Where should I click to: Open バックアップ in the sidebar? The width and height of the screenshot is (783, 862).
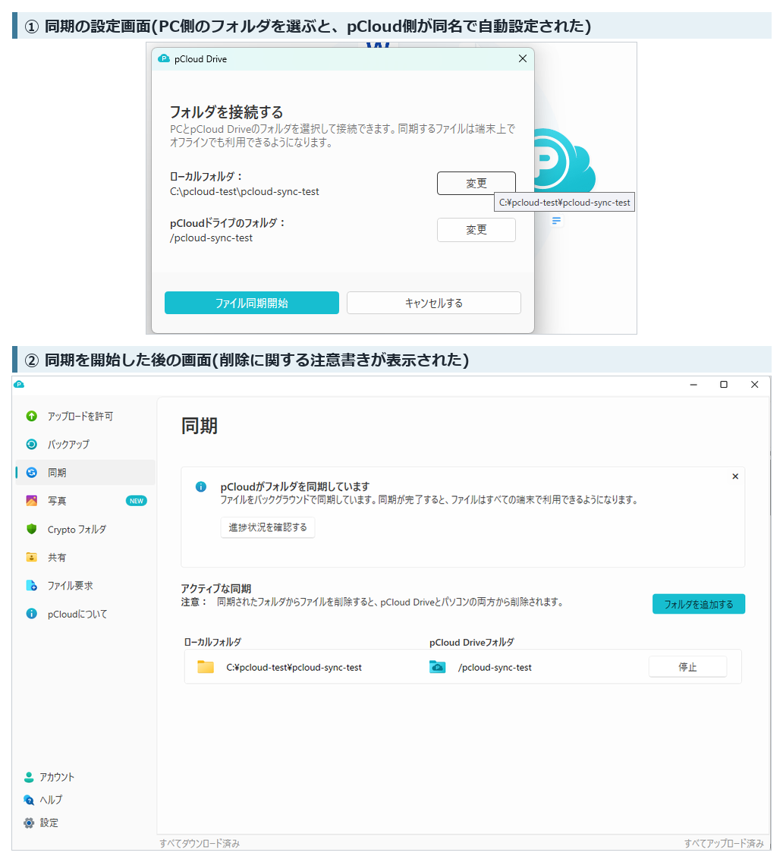[x=85, y=444]
